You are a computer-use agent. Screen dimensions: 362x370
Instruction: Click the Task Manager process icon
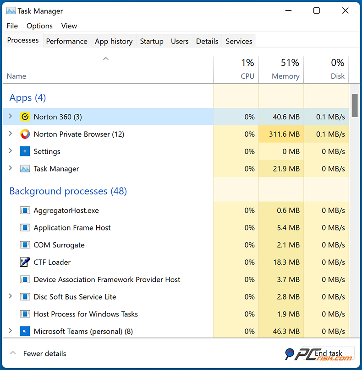tap(25, 168)
